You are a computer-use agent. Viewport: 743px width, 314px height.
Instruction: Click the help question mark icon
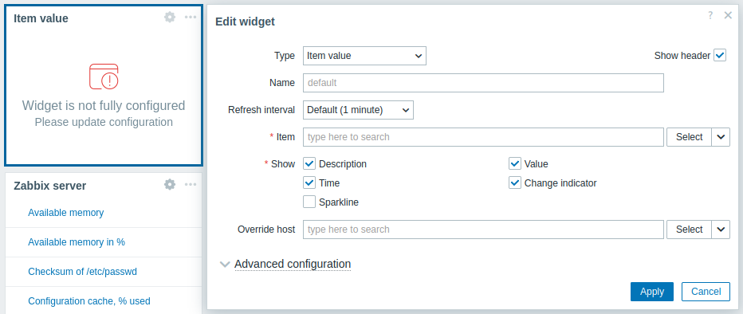(x=710, y=16)
